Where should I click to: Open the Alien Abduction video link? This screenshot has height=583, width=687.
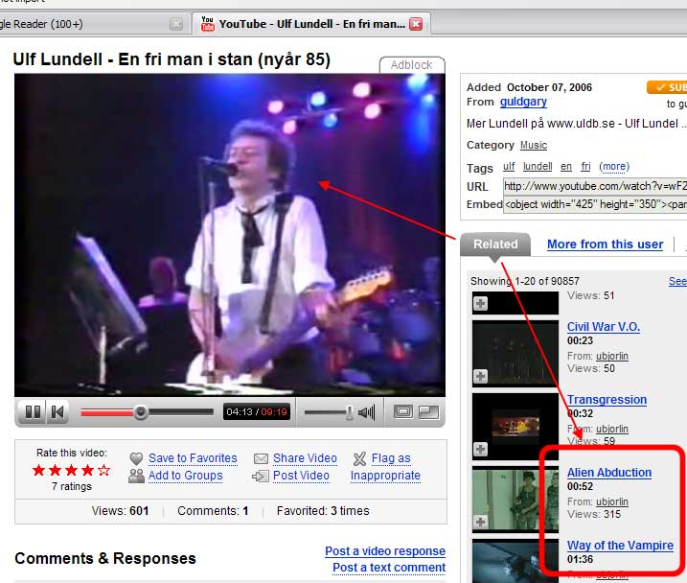pyautogui.click(x=609, y=472)
